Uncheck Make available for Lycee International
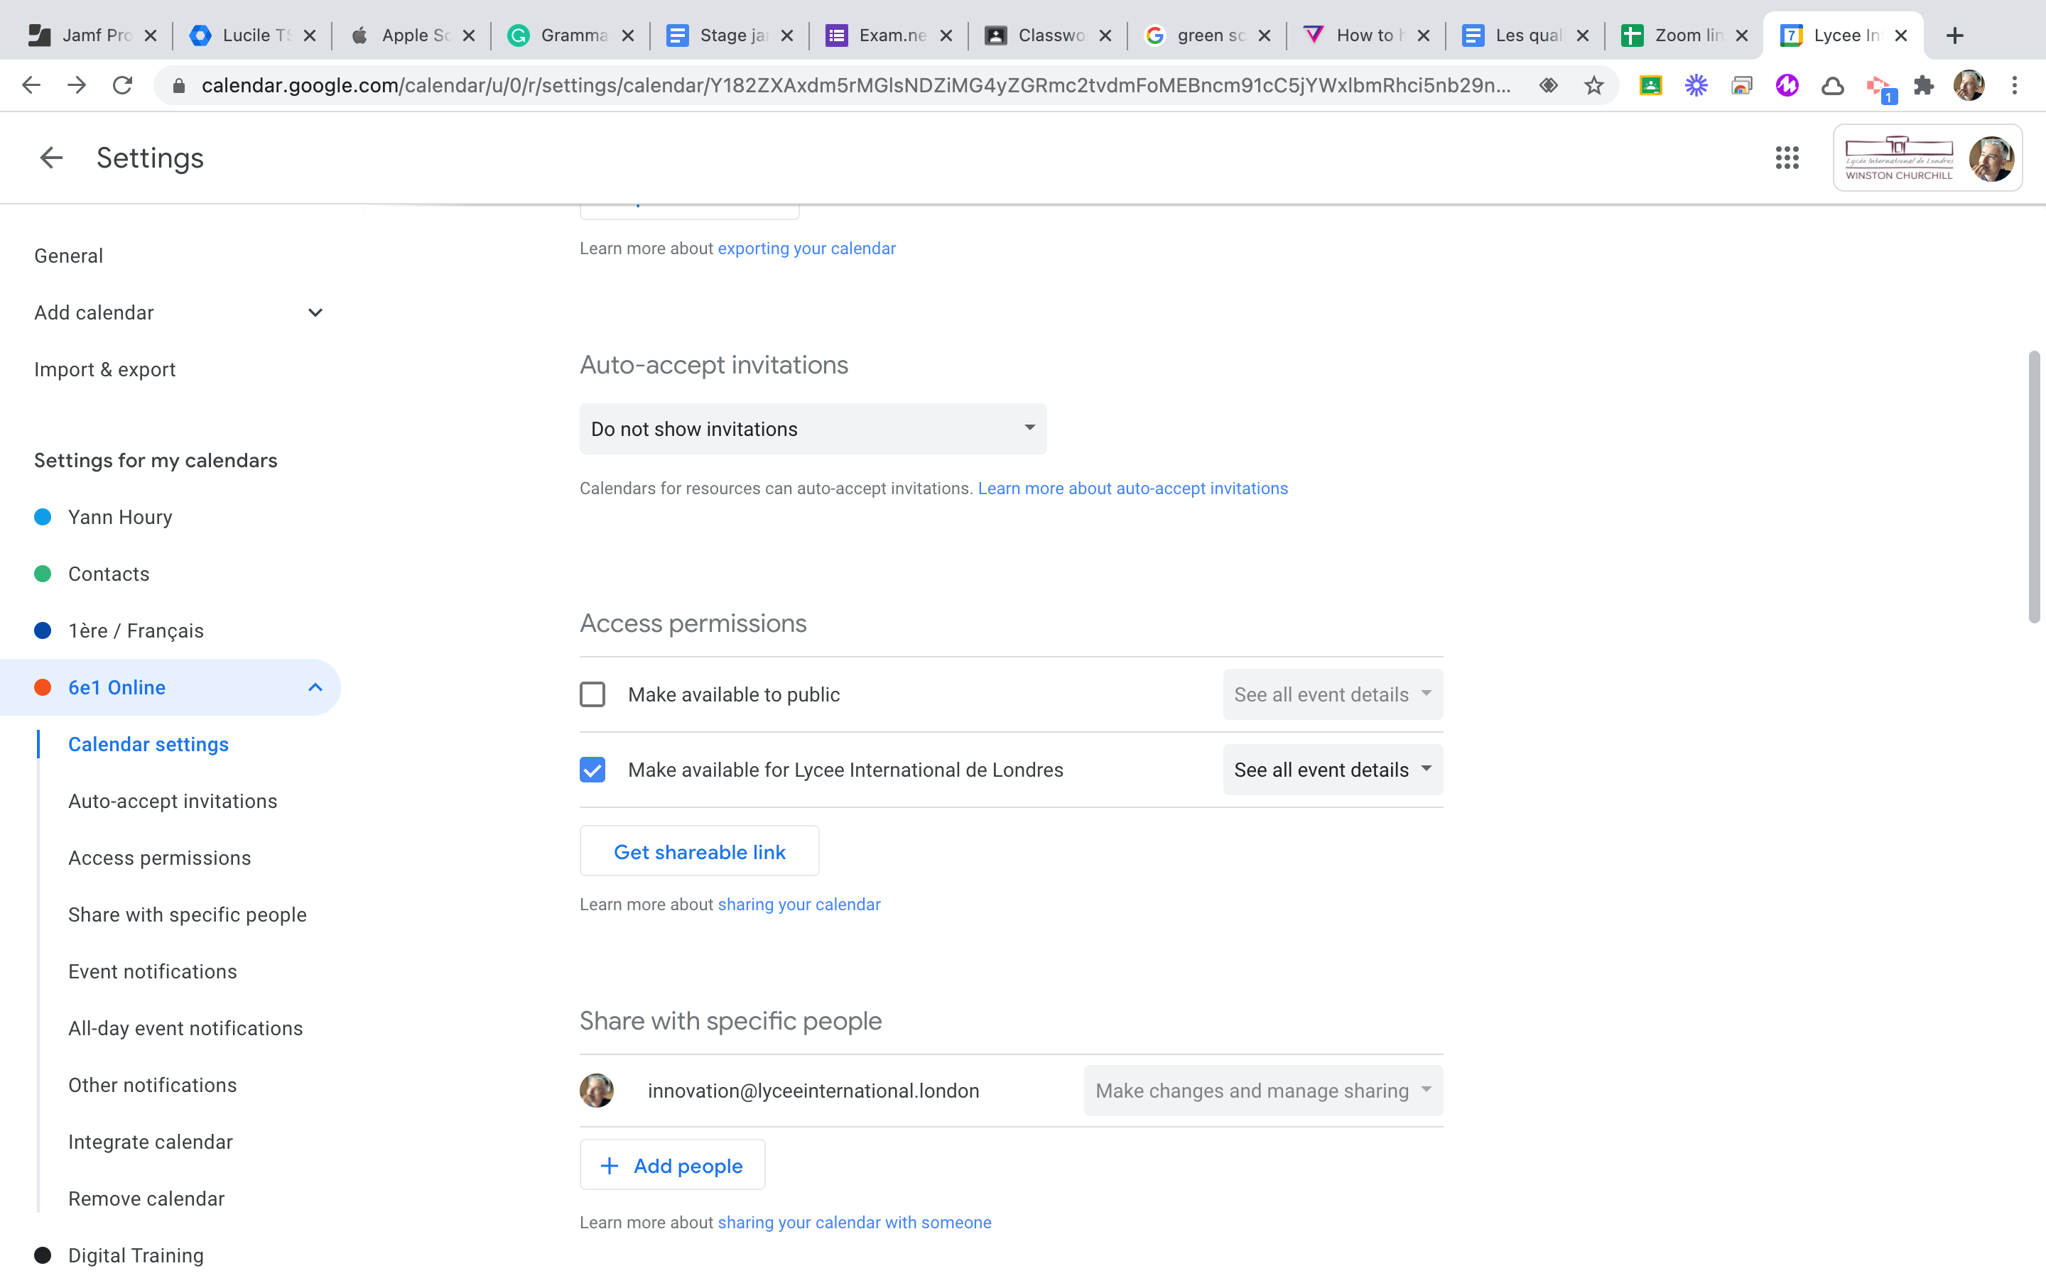Image resolution: width=2046 pixels, height=1278 pixels. point(592,770)
